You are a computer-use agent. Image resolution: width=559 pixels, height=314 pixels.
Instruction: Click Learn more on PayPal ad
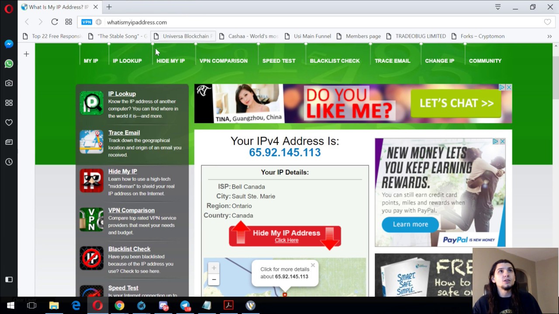pyautogui.click(x=410, y=224)
